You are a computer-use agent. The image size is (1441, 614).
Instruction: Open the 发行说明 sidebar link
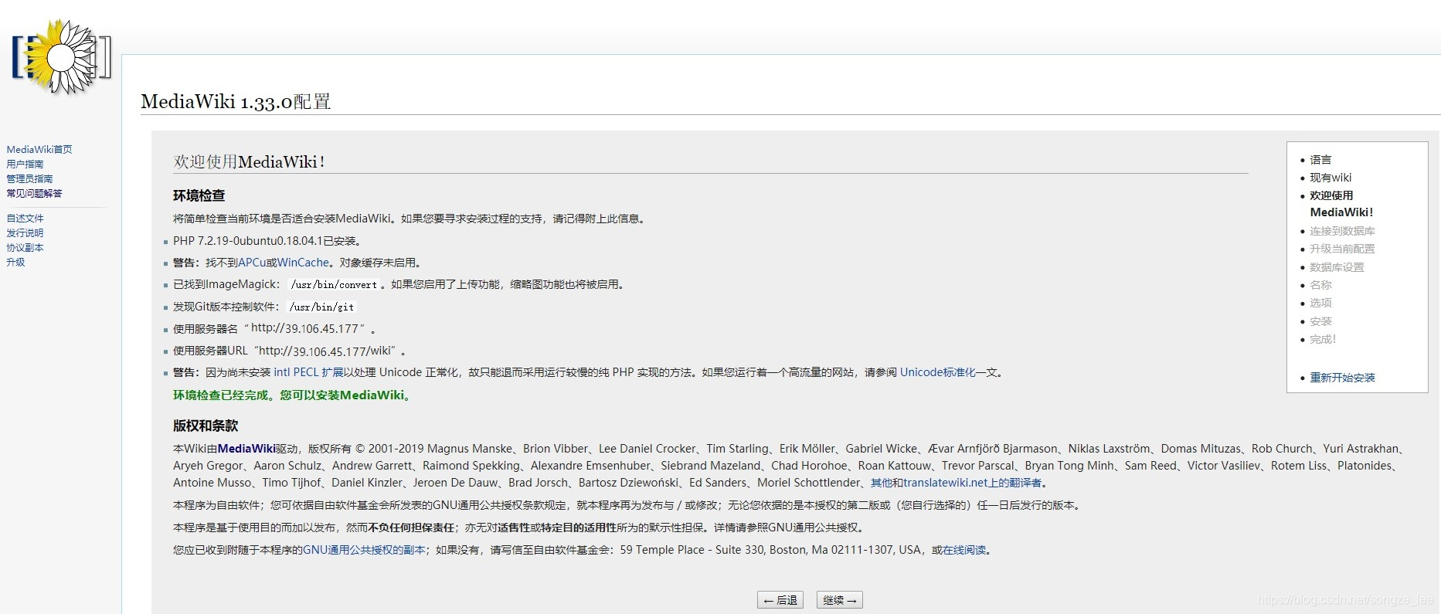tap(25, 232)
